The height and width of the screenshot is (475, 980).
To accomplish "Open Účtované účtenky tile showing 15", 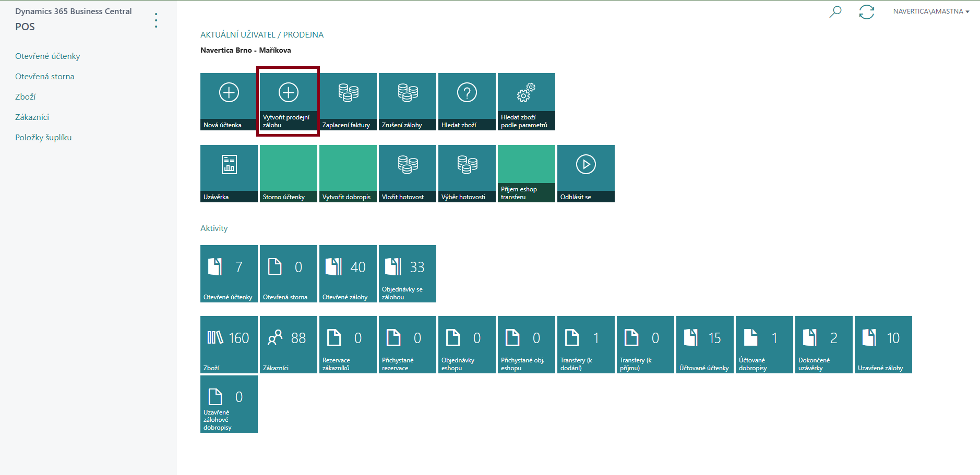I will (x=704, y=344).
